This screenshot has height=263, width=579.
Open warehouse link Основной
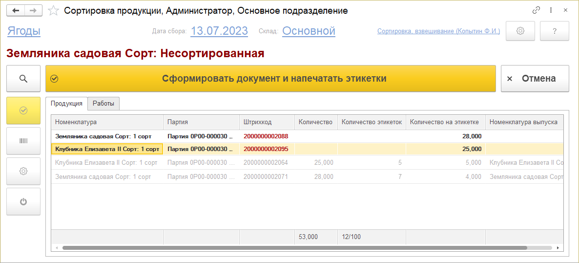(309, 31)
